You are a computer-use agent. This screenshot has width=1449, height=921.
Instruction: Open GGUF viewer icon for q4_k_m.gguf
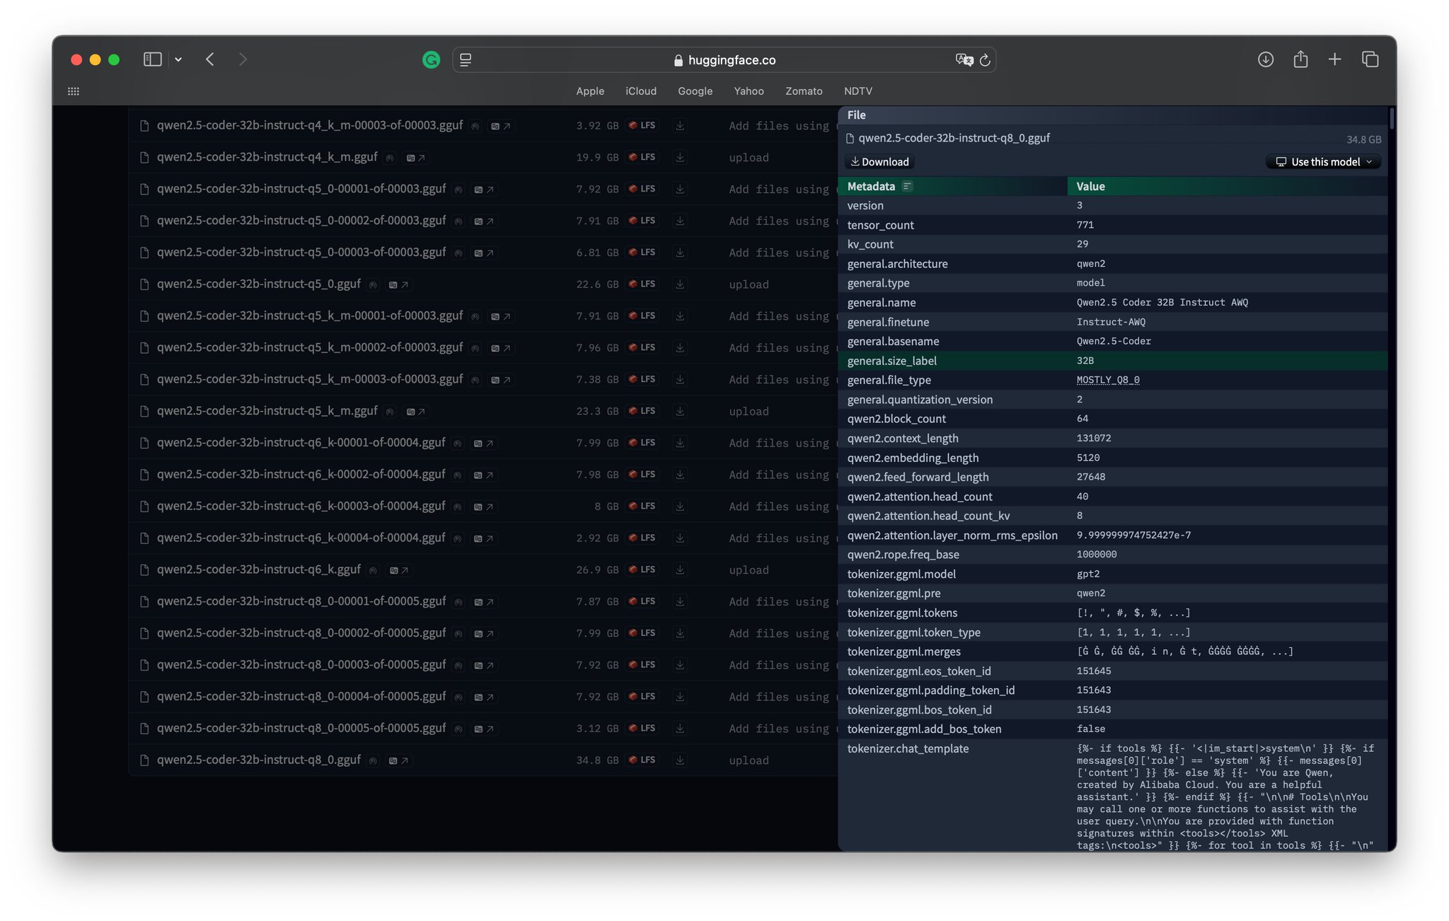[x=415, y=158]
